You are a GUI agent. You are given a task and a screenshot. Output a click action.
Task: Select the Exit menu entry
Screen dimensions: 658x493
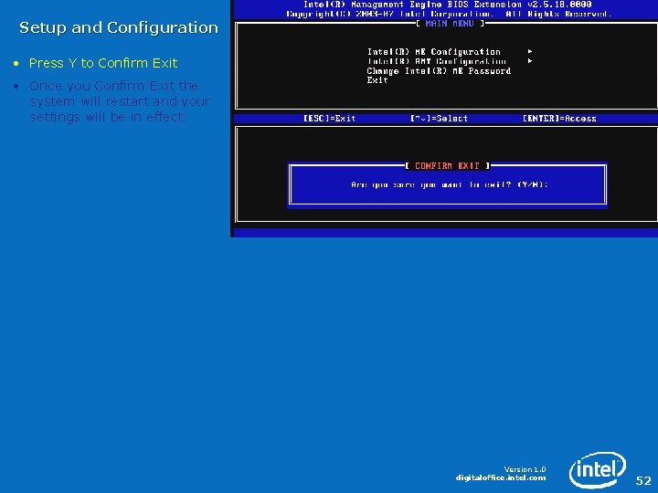(377, 80)
